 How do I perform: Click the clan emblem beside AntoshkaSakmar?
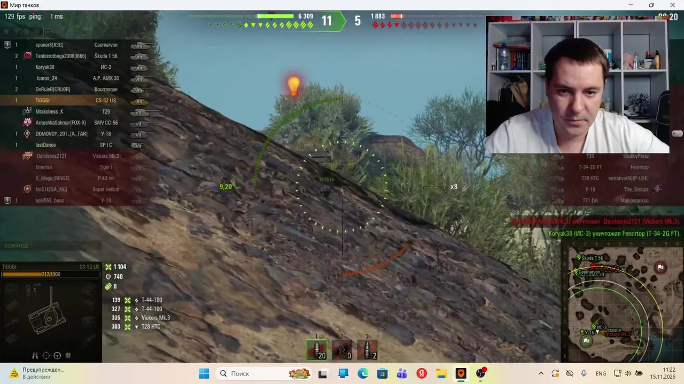click(28, 123)
